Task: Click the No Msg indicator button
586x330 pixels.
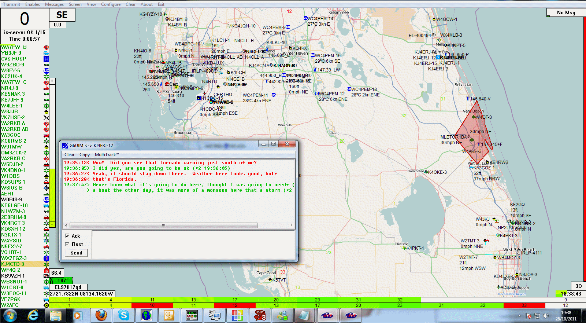Action: (566, 12)
